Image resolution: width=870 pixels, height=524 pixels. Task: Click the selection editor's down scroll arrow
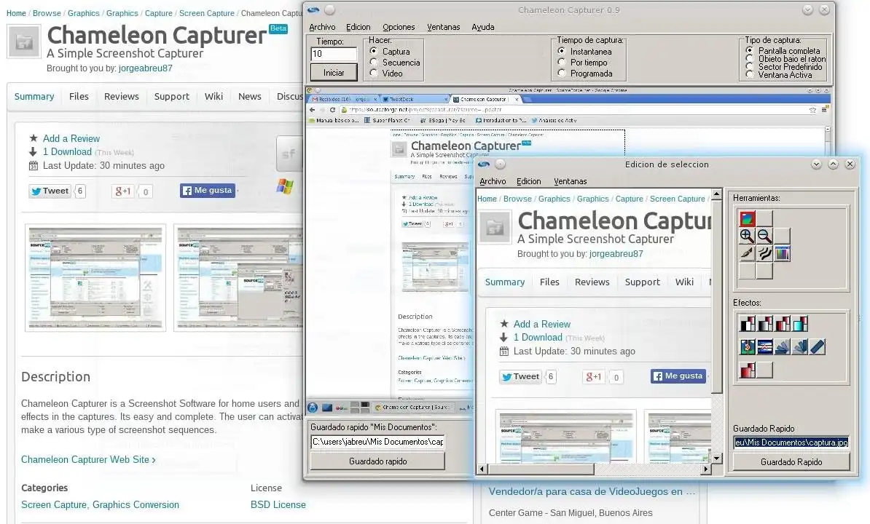(x=717, y=458)
